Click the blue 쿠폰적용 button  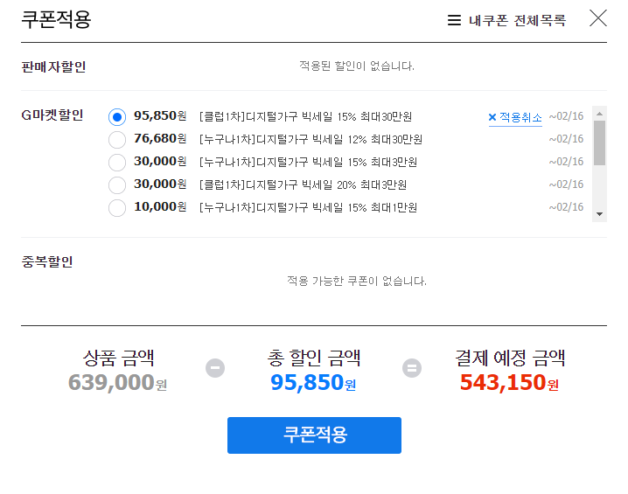pyautogui.click(x=314, y=435)
